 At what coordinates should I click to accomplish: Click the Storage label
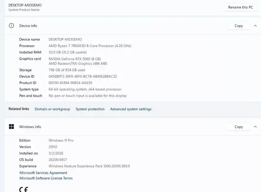[x=25, y=70]
